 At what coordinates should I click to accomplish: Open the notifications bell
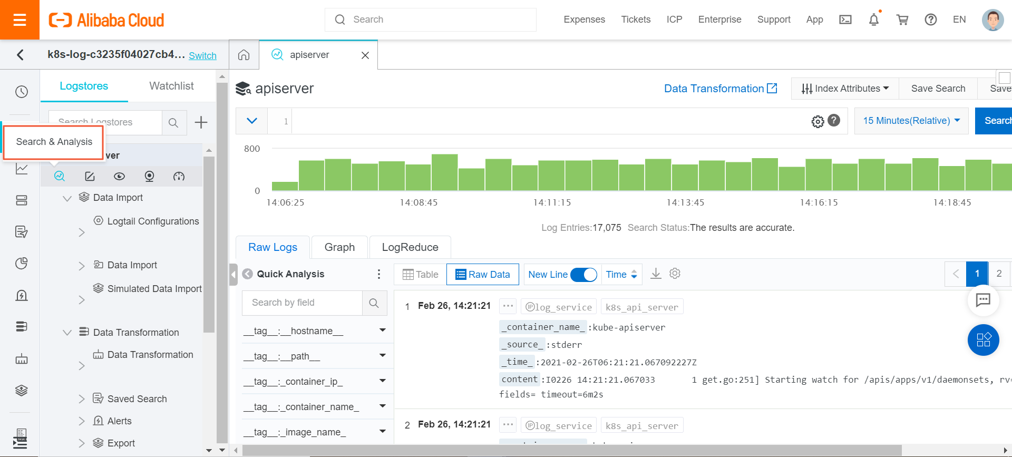click(874, 20)
